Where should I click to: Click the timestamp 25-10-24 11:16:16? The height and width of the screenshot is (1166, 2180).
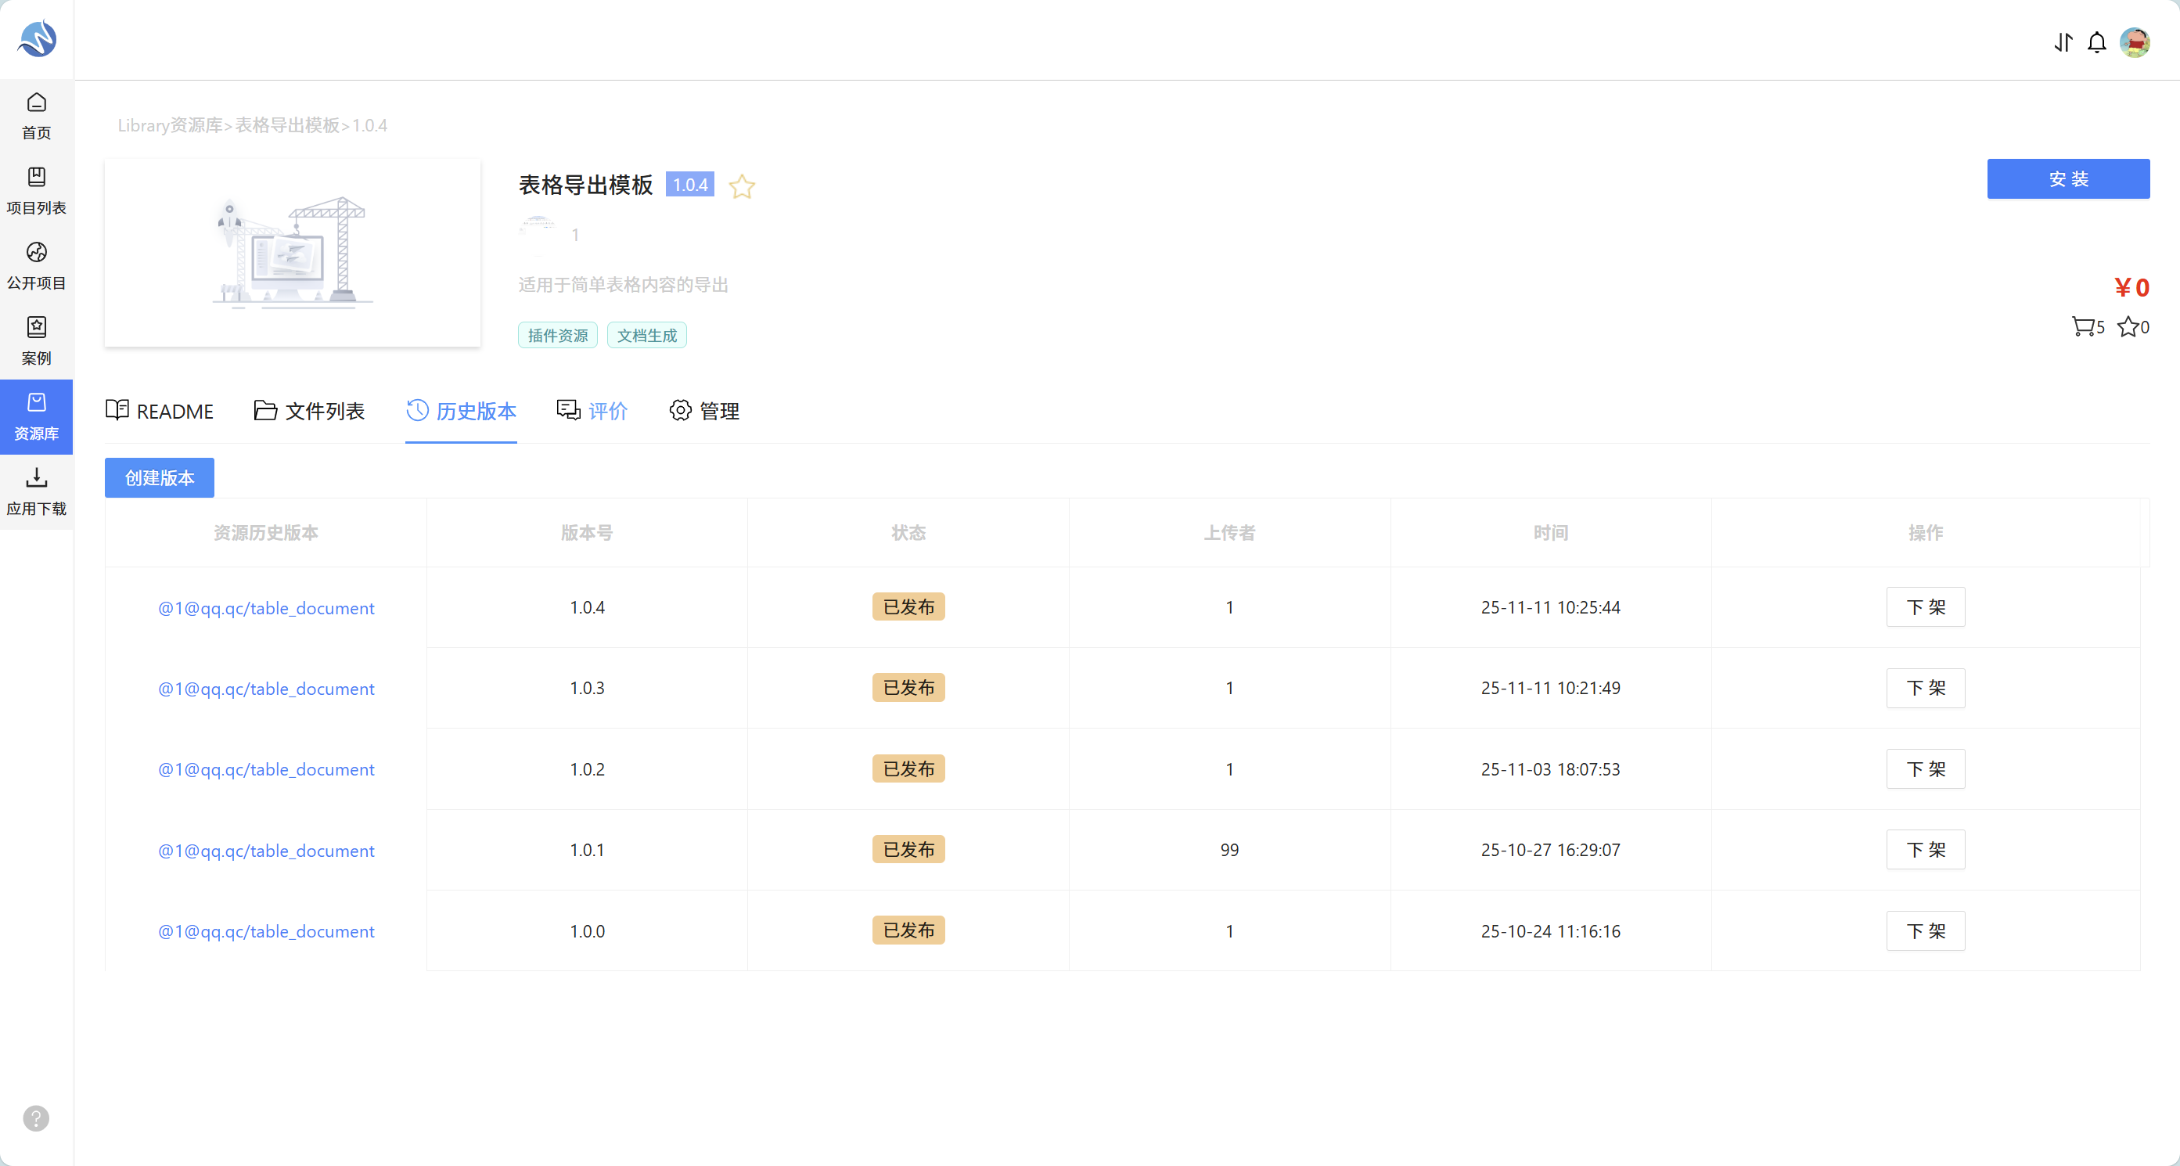1550,930
